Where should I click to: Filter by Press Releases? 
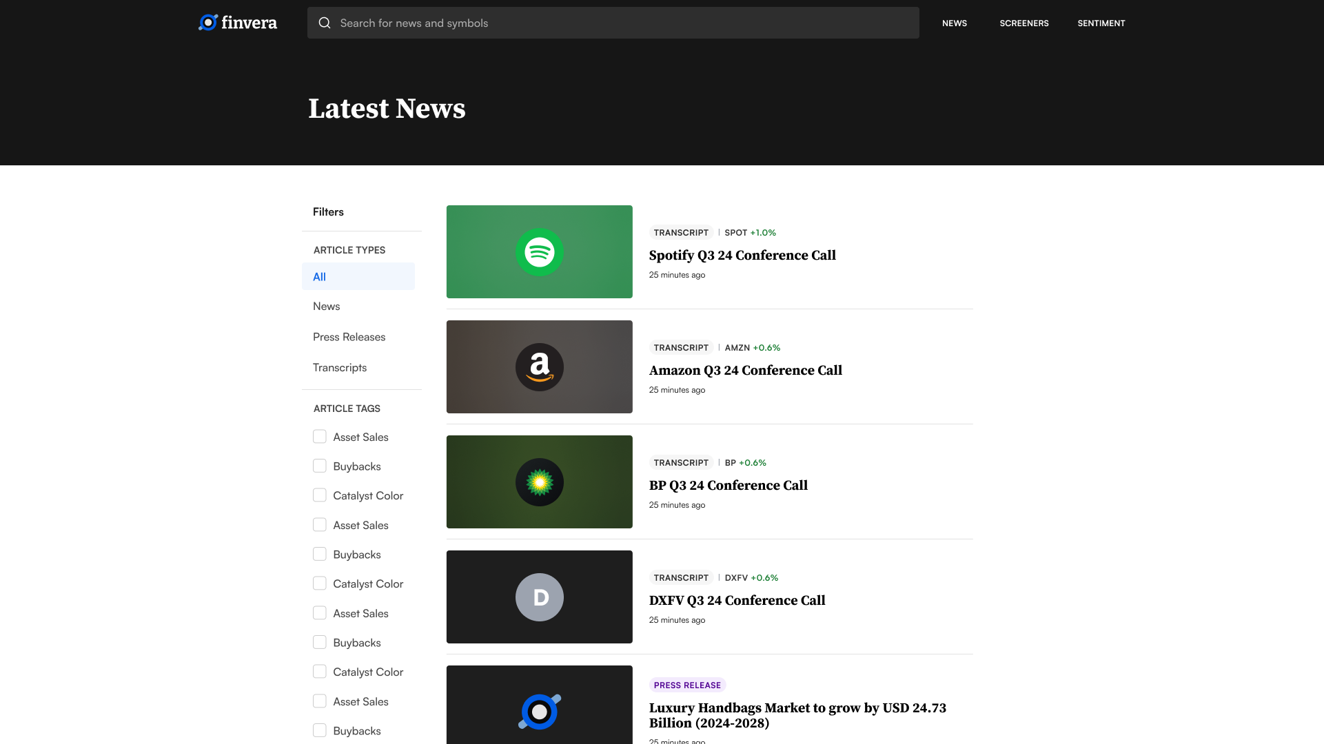[349, 337]
